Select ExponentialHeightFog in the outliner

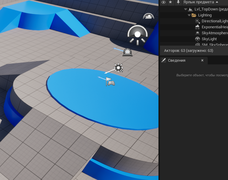pos(194,27)
